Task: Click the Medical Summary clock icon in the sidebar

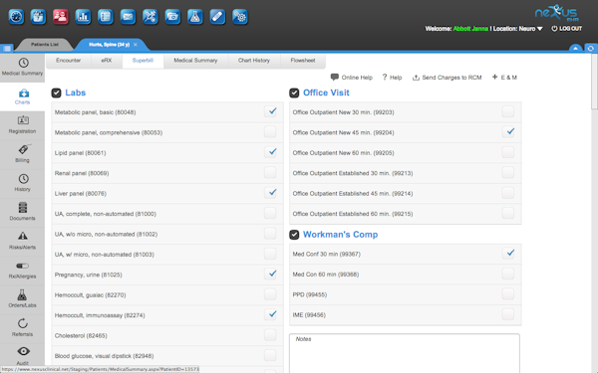Action: pyautogui.click(x=23, y=63)
